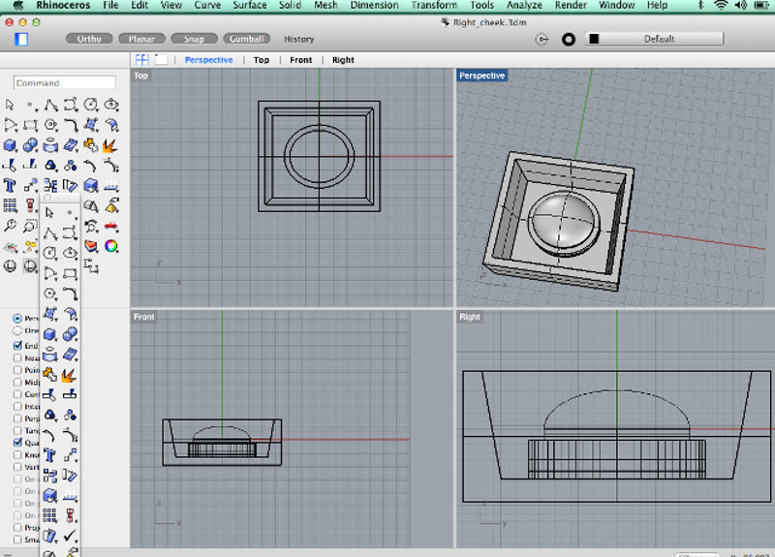Uncheck the Quad object snap
This screenshot has height=557, width=775.
tap(17, 443)
